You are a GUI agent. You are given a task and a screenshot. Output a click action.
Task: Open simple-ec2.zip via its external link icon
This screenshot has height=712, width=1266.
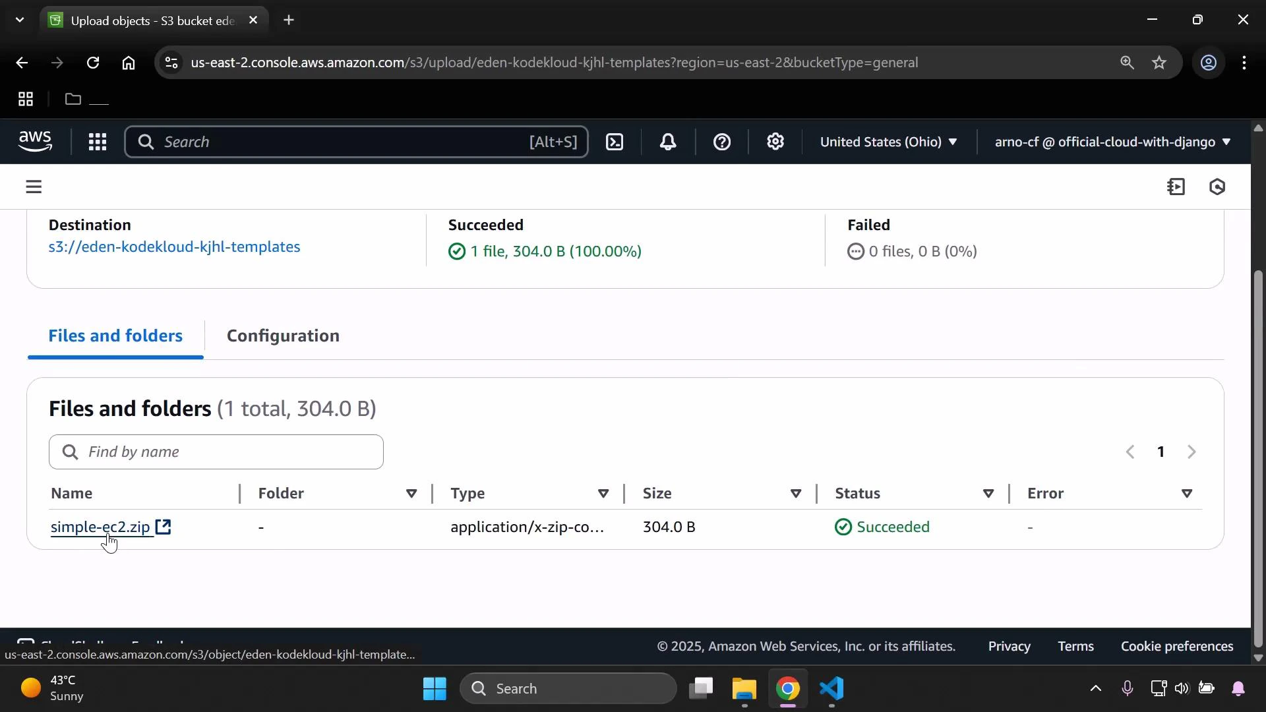[163, 527]
